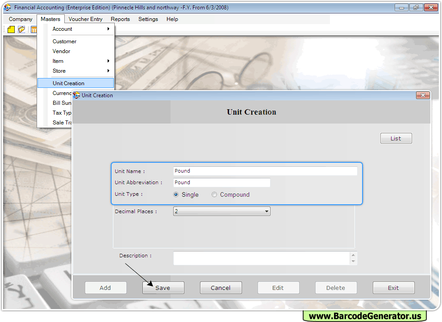The height and width of the screenshot is (322, 442).
Task: Click the Unit Creation dialog title icon
Action: click(76, 95)
